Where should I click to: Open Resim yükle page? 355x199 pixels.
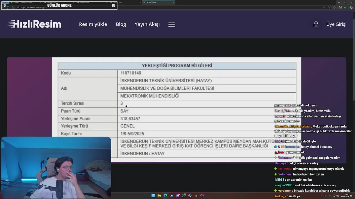click(x=93, y=24)
